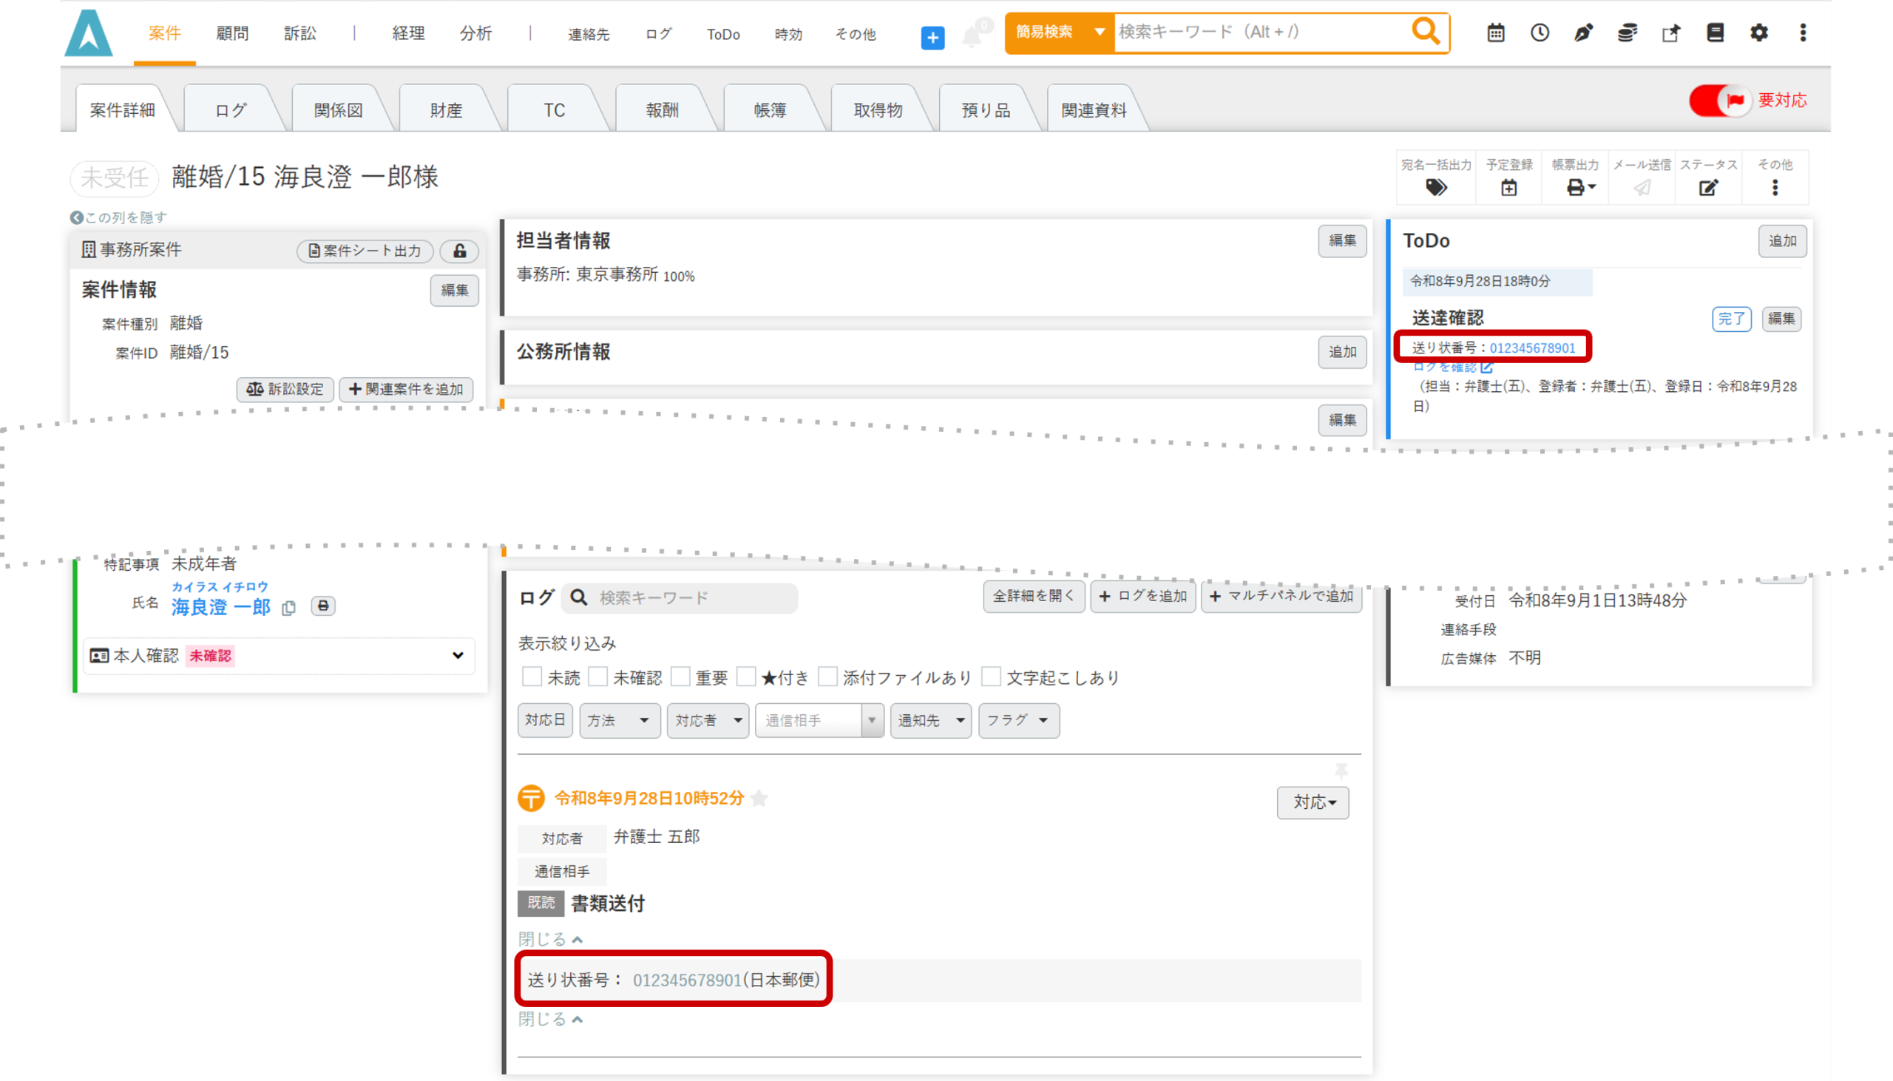Check the 文字起こしあり filter checkbox
This screenshot has height=1081, width=1893.
click(x=991, y=677)
